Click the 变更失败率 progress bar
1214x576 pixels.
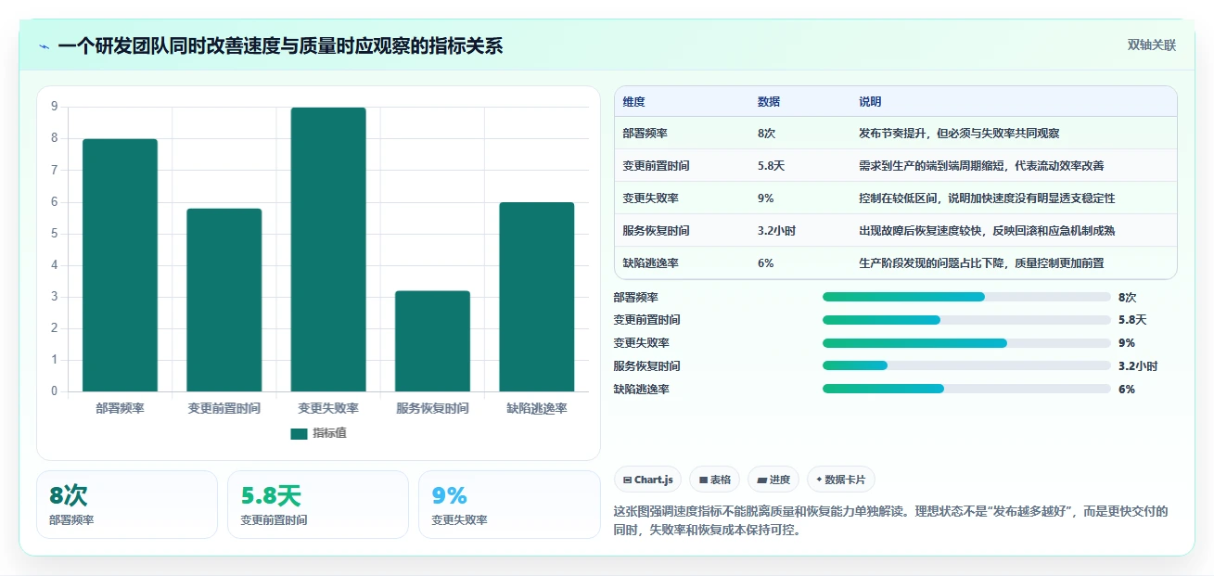point(966,343)
